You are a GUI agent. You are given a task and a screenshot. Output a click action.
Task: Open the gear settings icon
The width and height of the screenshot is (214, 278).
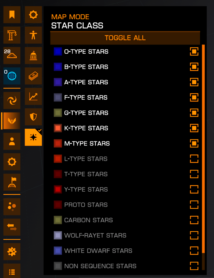tap(12, 252)
